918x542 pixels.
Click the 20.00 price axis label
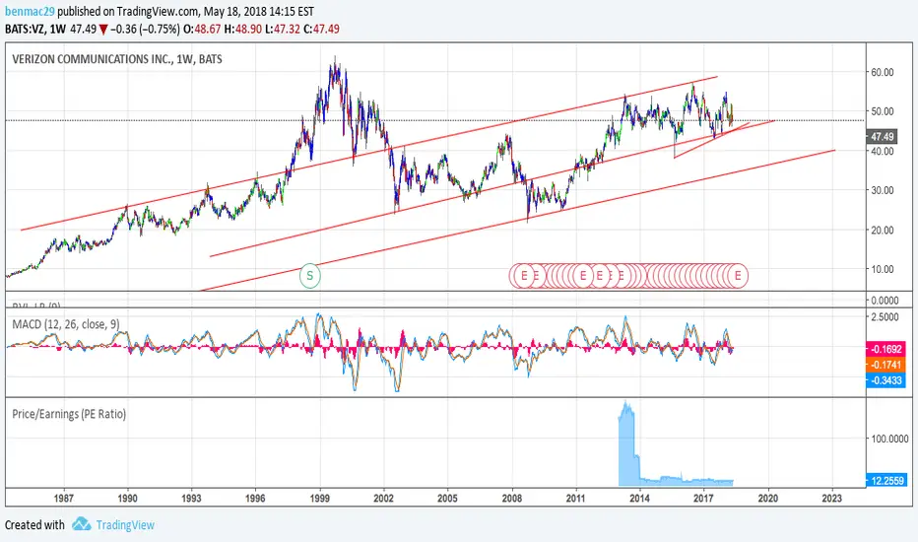tap(883, 231)
